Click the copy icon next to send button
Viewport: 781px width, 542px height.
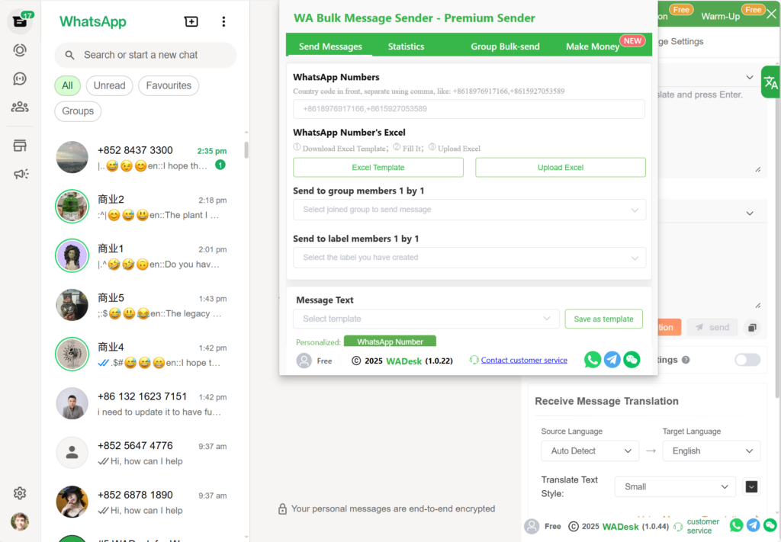pos(752,328)
